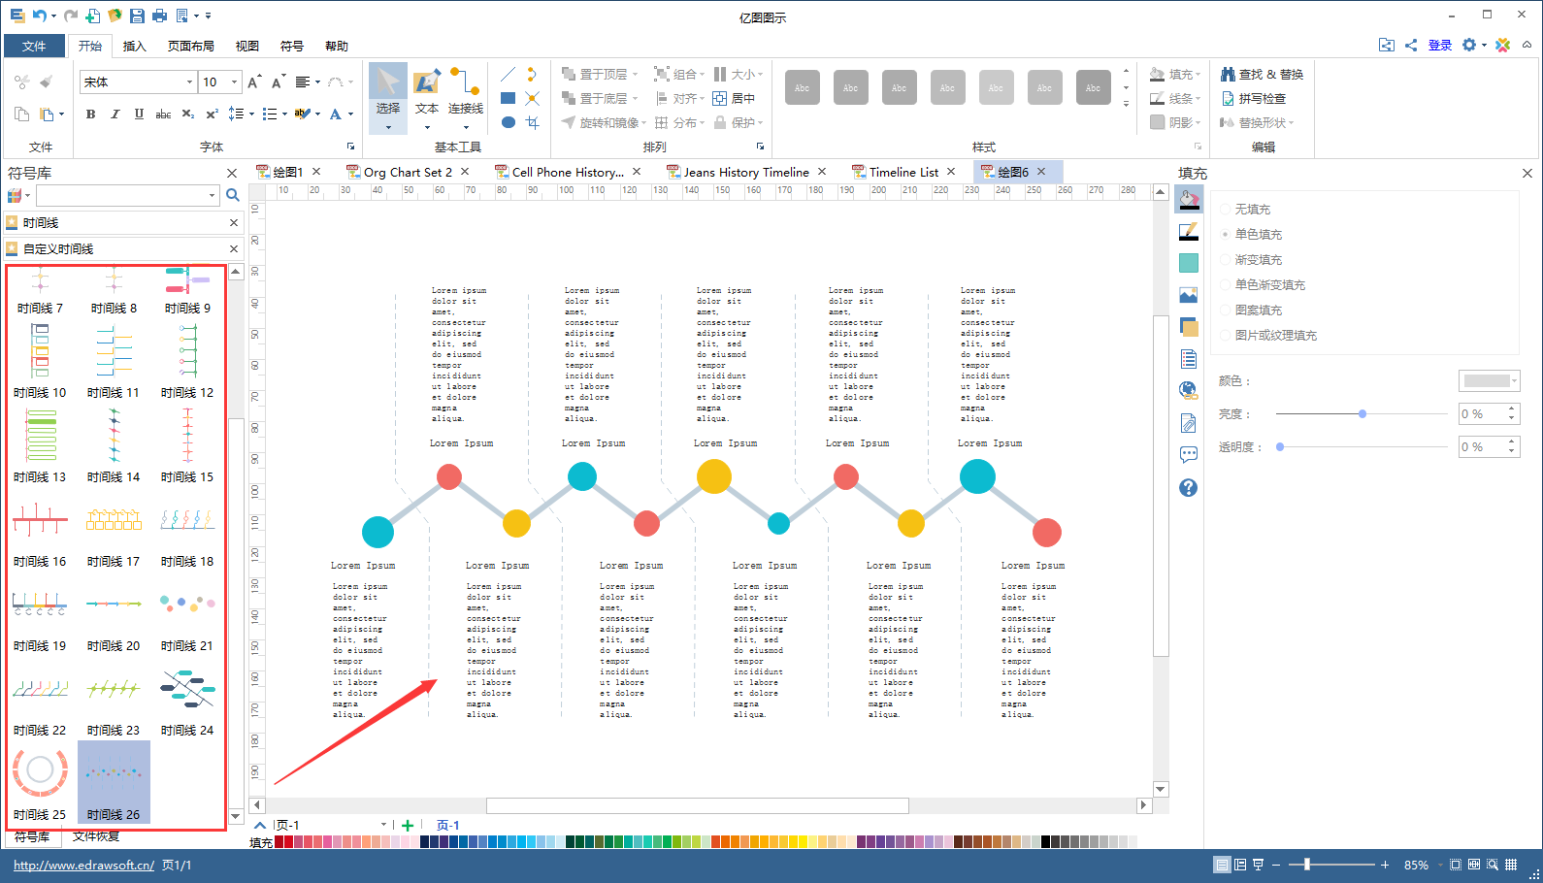Click the crop tool icon
Screen dimensions: 1543x883
tap(532, 122)
